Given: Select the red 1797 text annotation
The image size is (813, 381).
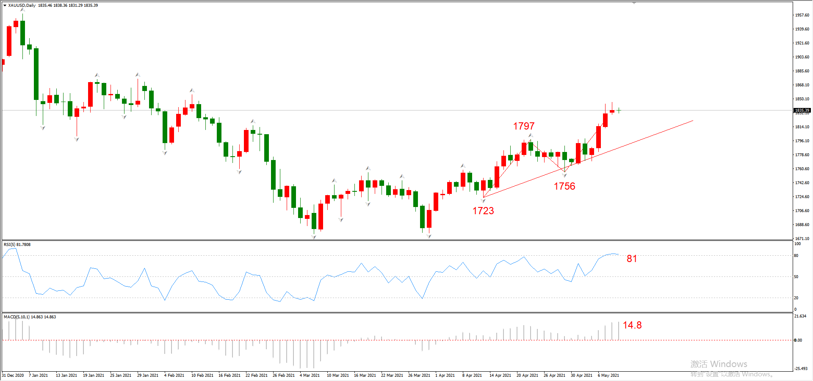Looking at the screenshot, I should click(524, 126).
